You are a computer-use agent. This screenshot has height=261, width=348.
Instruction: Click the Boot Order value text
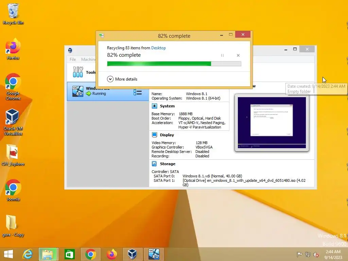click(200, 118)
